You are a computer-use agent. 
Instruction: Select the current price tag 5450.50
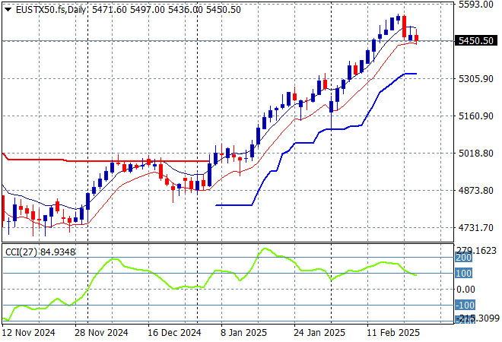477,41
